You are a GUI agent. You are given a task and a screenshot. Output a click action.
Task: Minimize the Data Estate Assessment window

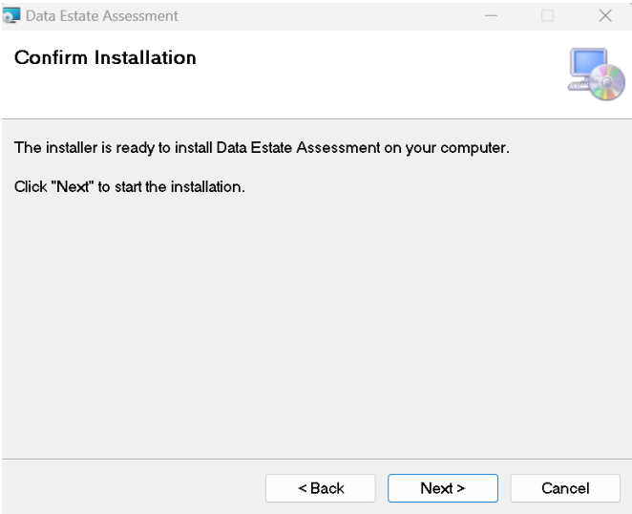(491, 15)
